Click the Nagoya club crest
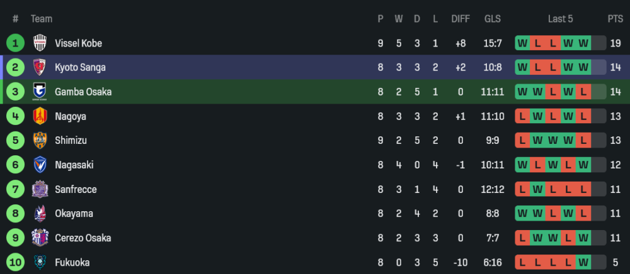Screen dimensions: 630x274 pos(40,116)
